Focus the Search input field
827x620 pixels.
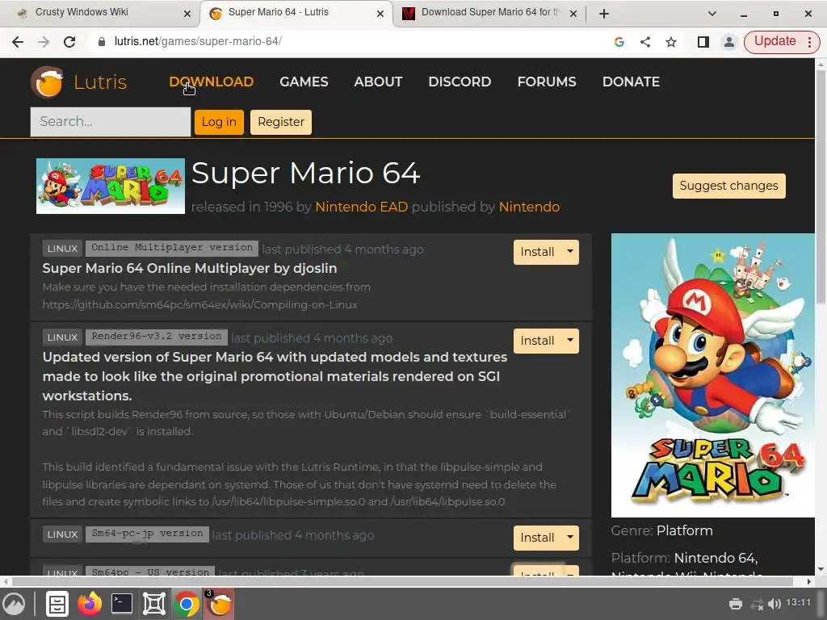[x=110, y=122]
